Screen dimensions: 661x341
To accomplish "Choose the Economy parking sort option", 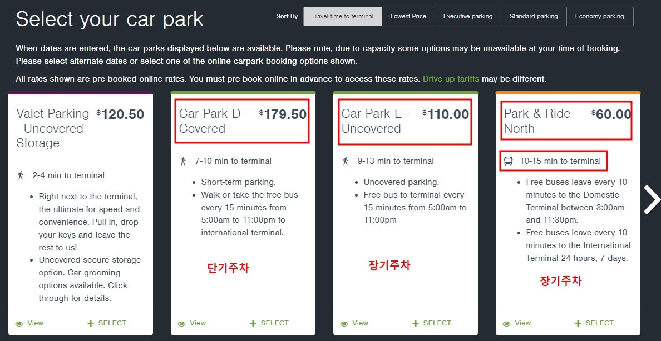I will (599, 16).
